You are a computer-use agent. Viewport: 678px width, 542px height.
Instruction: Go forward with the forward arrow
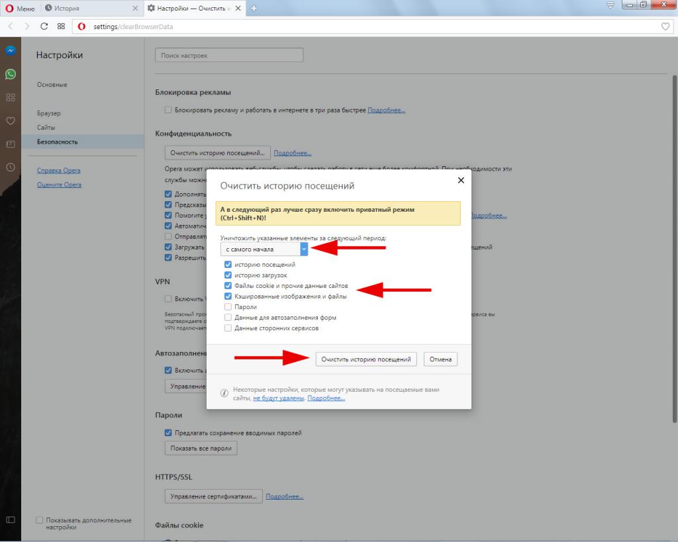(27, 26)
